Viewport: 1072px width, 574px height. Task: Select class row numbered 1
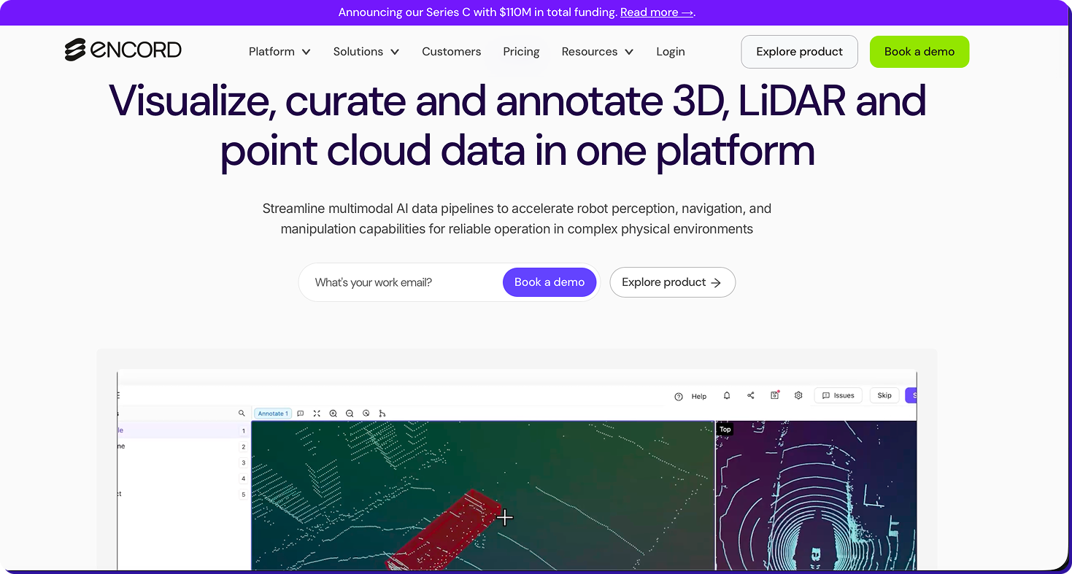(182, 430)
